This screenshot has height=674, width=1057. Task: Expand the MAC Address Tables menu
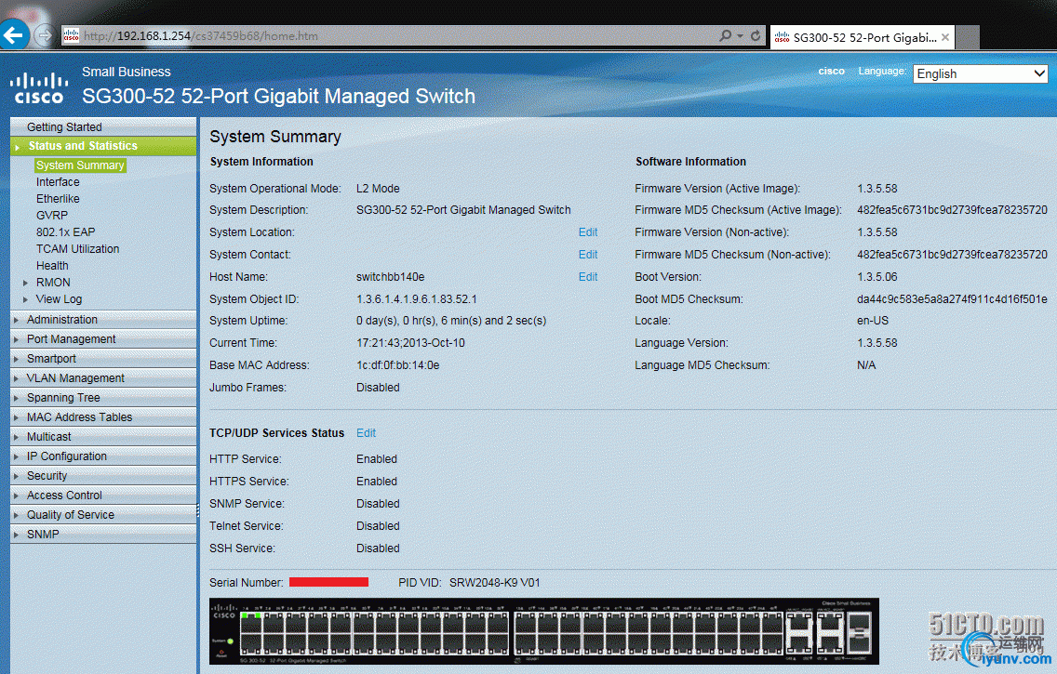(x=103, y=416)
